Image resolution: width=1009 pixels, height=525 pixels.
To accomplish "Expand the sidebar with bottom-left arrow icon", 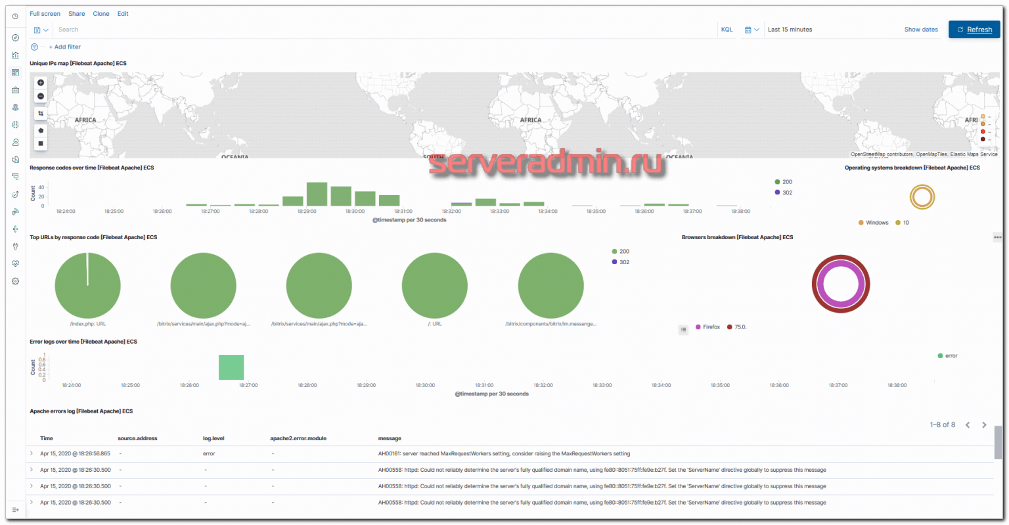I will click(15, 510).
